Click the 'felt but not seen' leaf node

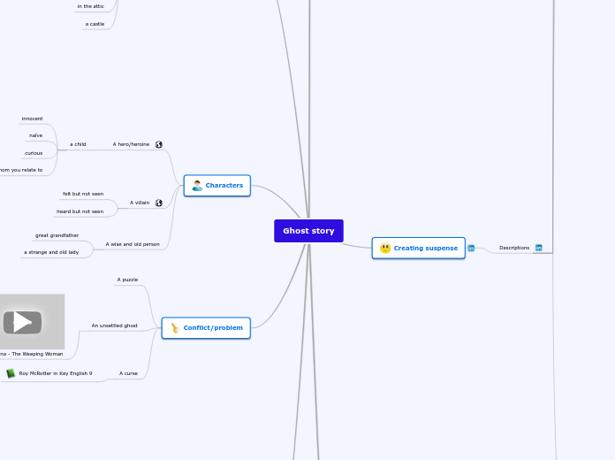click(83, 194)
